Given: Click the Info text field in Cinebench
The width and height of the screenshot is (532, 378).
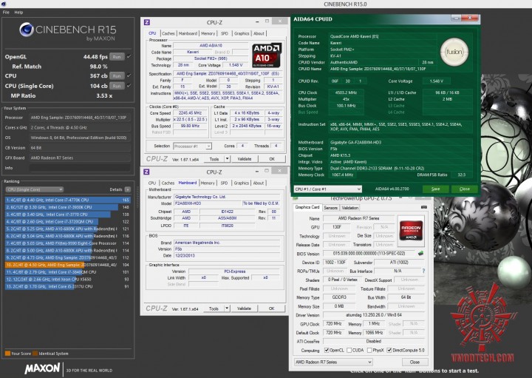Looking at the screenshot, I should [80, 168].
